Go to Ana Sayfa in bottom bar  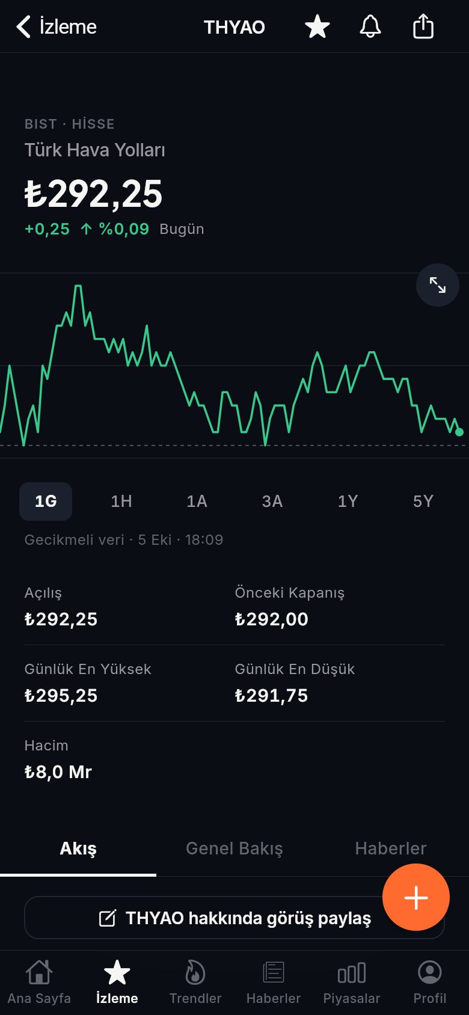pos(39,983)
